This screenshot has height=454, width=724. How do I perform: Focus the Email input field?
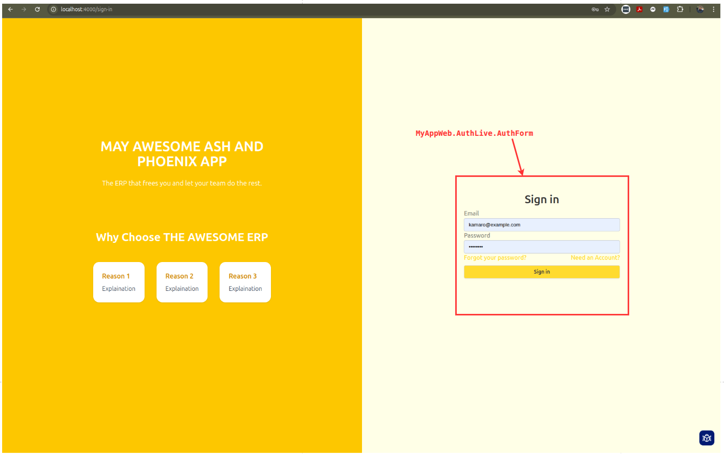point(541,225)
